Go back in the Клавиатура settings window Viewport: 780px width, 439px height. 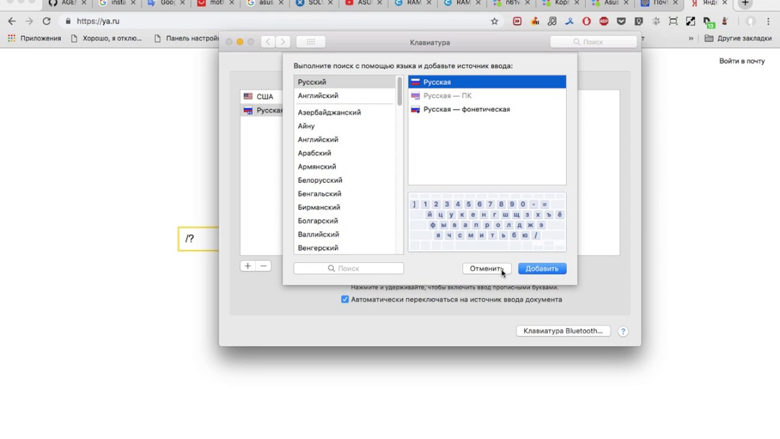pyautogui.click(x=268, y=42)
